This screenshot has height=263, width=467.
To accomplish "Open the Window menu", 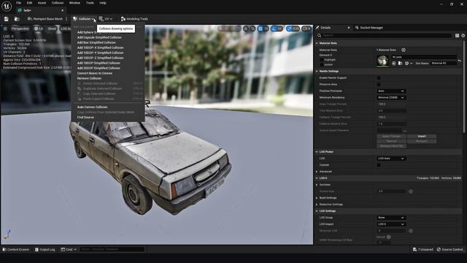I will (74, 3).
